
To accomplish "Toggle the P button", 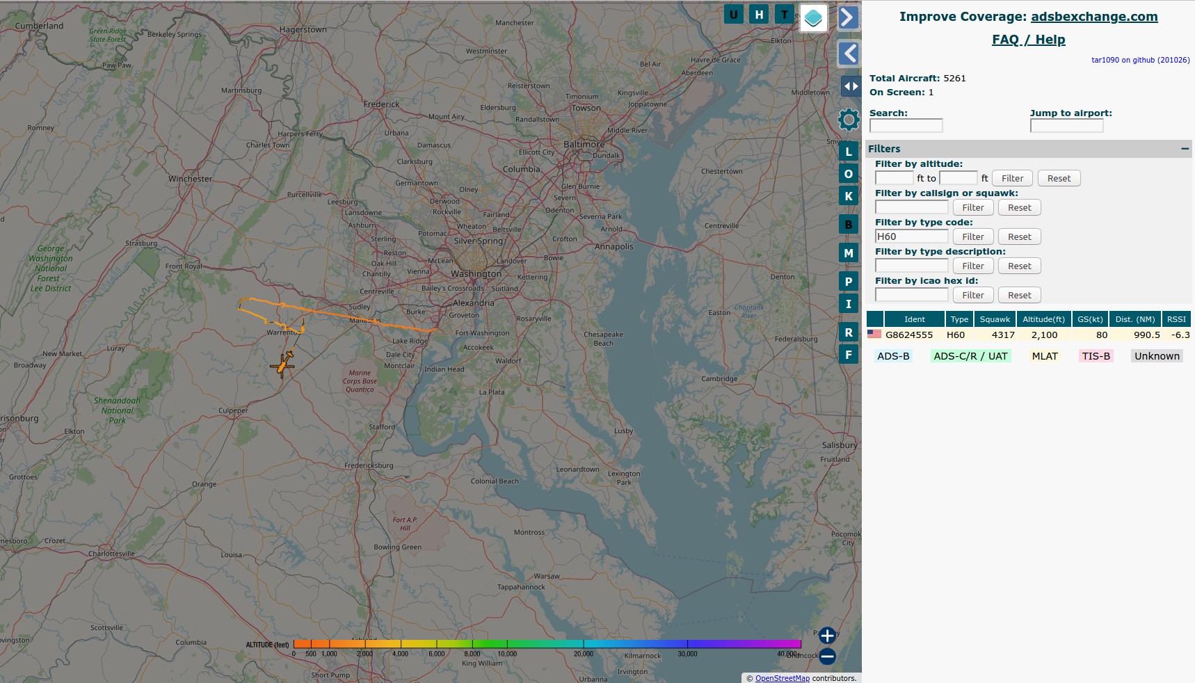I will (848, 282).
